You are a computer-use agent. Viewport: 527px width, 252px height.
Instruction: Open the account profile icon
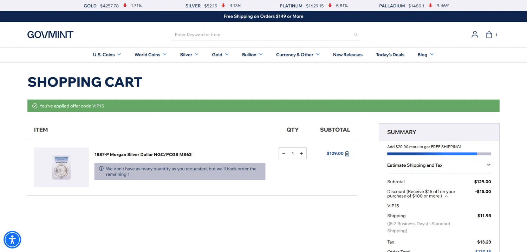[x=475, y=34]
